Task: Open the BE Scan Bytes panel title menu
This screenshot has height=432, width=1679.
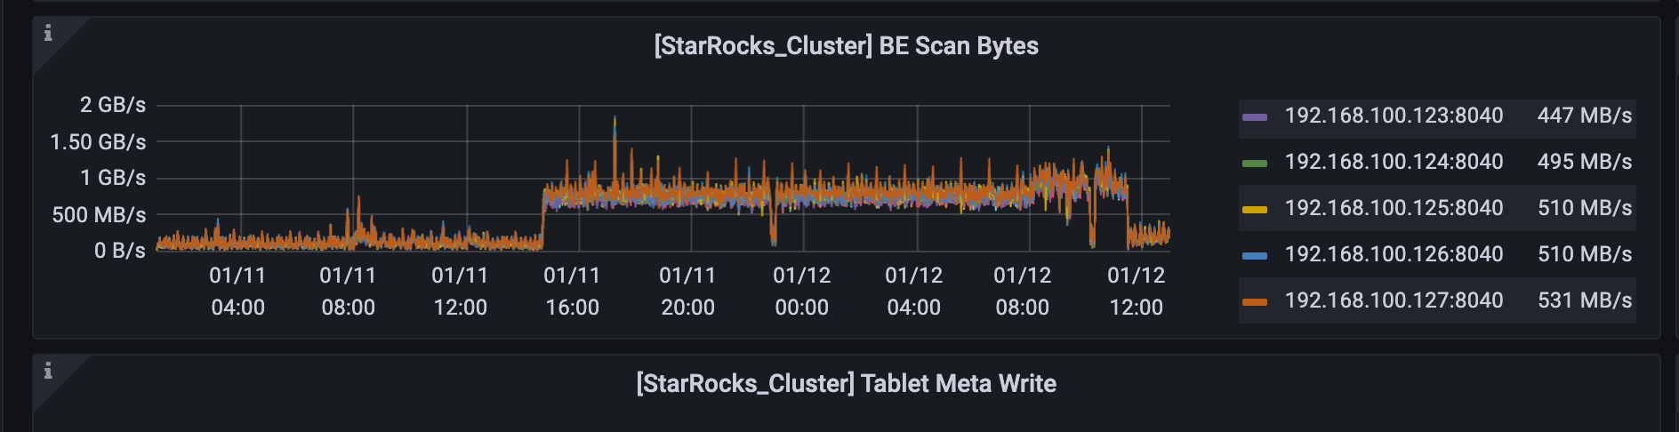Action: [x=846, y=46]
